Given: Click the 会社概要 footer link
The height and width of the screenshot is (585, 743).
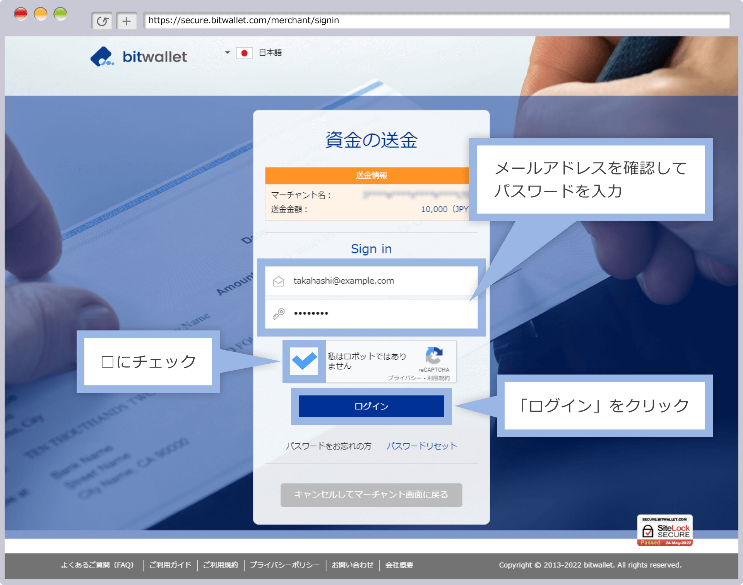Looking at the screenshot, I should [399, 565].
